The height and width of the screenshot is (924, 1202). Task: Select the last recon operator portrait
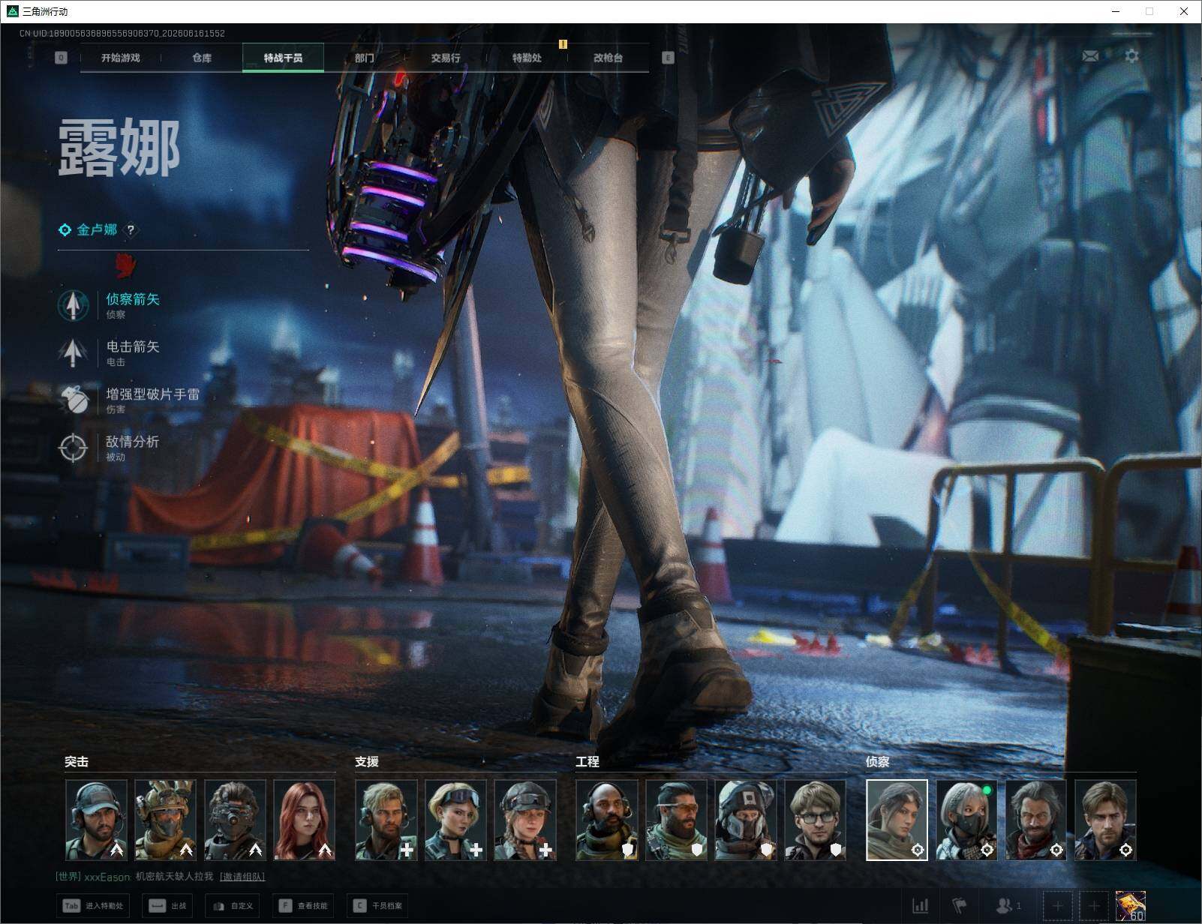point(1105,820)
